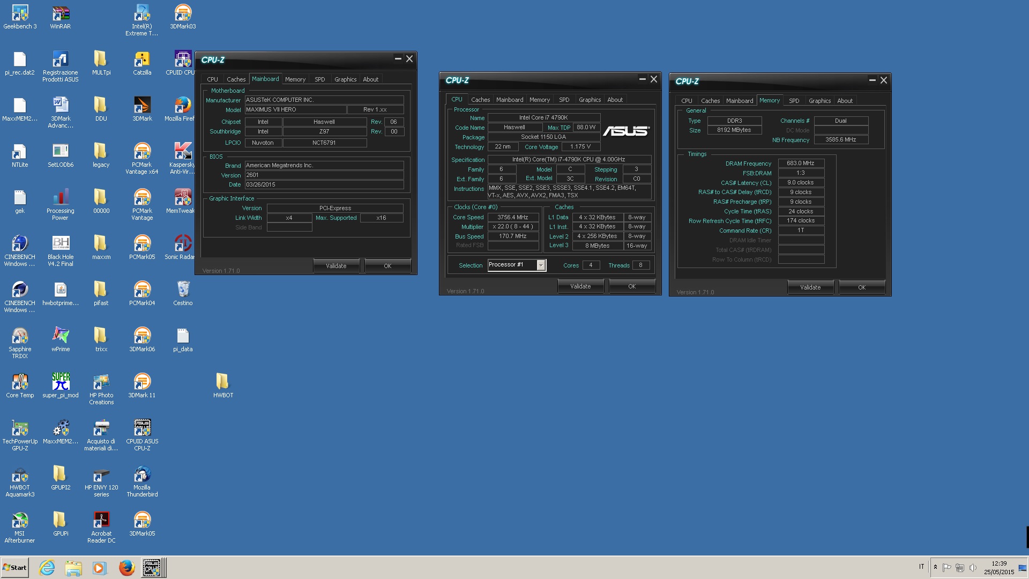Screen dimensions: 1029x579
Task: Click the Core Voltage value field
Action: tap(580, 146)
